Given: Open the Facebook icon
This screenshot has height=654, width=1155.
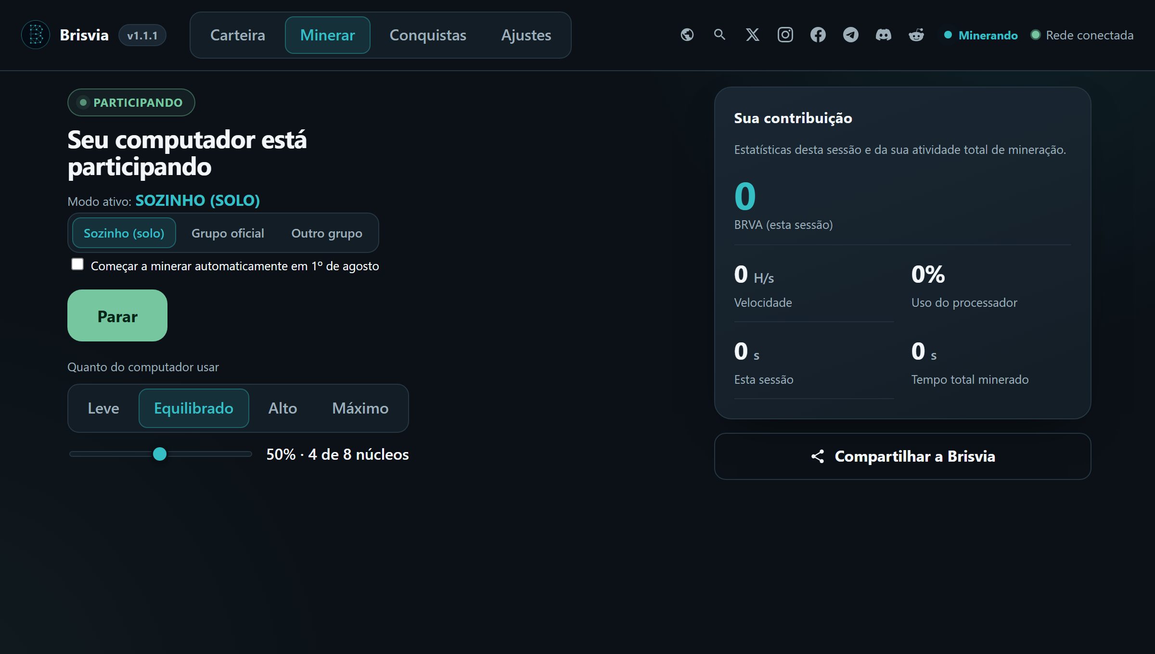Looking at the screenshot, I should tap(818, 35).
